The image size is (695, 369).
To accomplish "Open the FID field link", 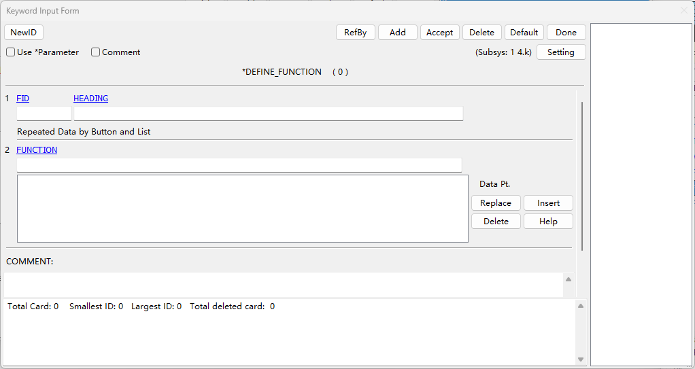I will [22, 99].
